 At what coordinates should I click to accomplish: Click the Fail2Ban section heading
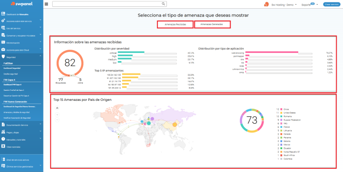pos(8,63)
